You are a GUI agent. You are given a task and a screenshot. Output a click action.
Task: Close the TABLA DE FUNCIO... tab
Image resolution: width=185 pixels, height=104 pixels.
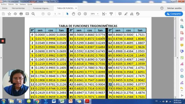click(x=76, y=8)
